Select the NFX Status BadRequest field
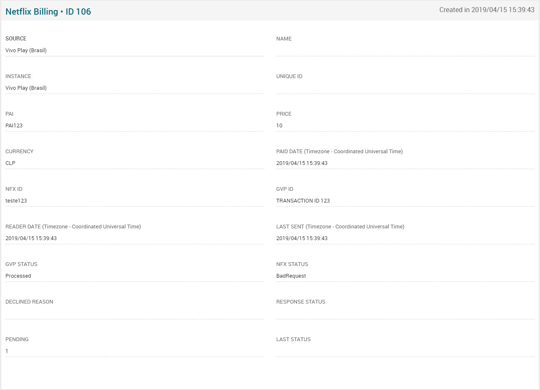 [x=405, y=276]
